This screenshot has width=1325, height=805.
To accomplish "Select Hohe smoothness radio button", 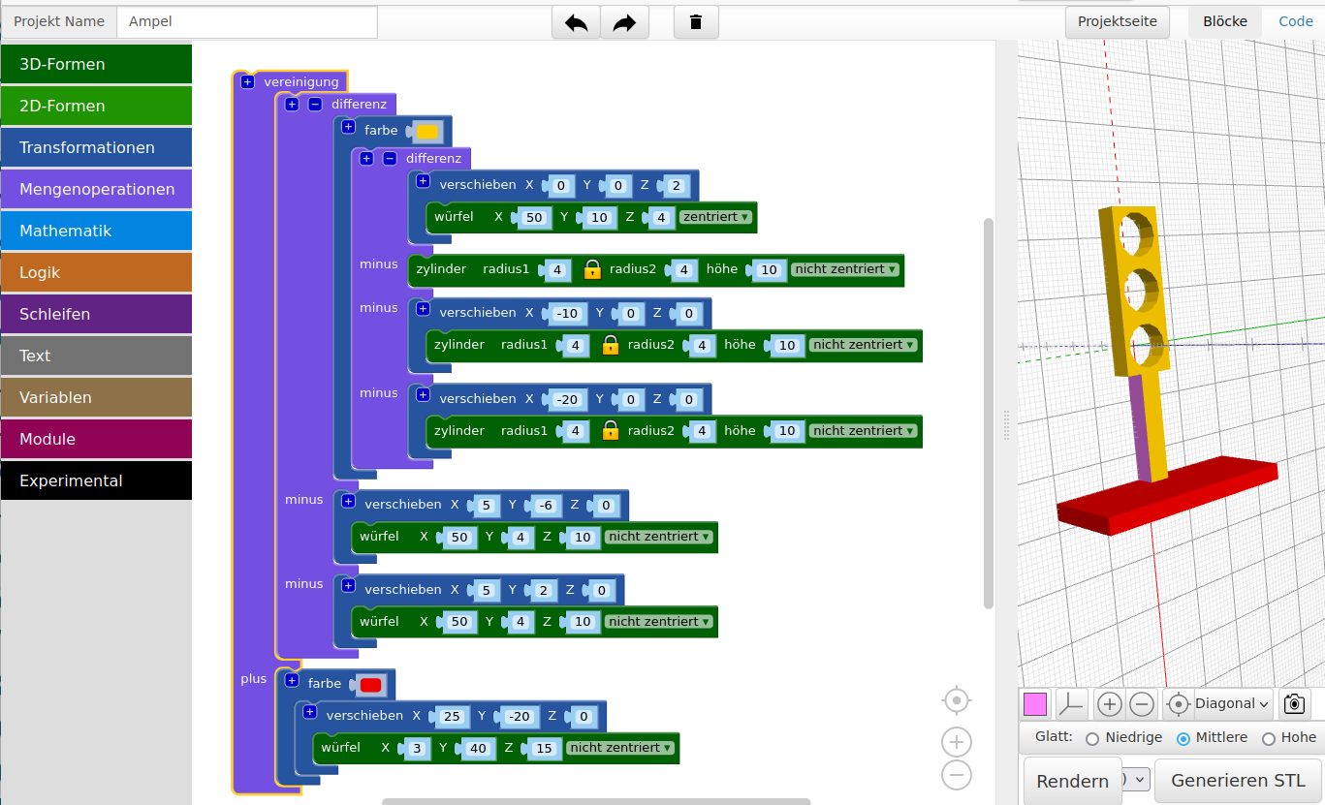I will 1268,739.
